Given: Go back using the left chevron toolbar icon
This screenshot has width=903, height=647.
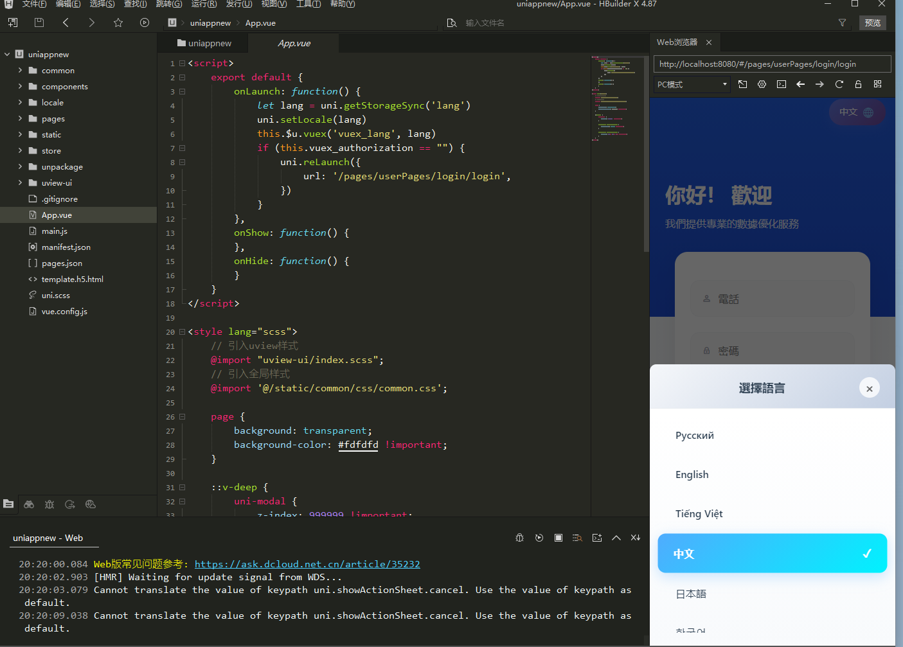Looking at the screenshot, I should click(x=66, y=22).
